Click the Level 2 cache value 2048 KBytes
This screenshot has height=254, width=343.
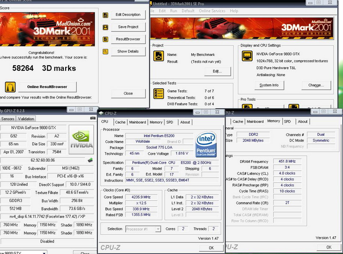[202, 209]
